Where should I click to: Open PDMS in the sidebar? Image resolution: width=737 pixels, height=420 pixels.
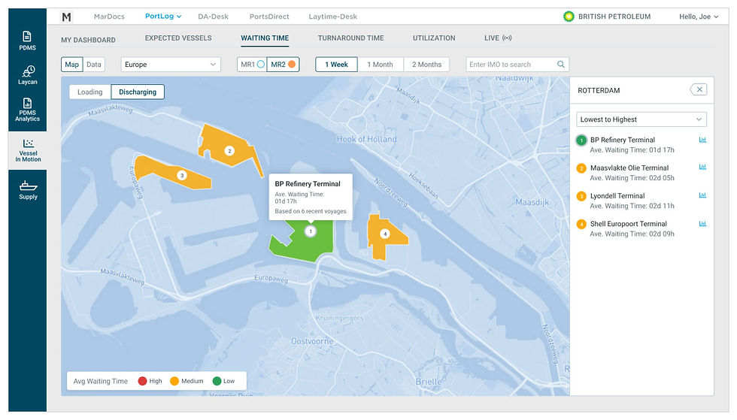(x=27, y=41)
